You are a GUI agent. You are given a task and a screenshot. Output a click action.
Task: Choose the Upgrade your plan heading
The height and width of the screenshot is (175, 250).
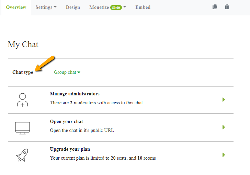[70, 149]
